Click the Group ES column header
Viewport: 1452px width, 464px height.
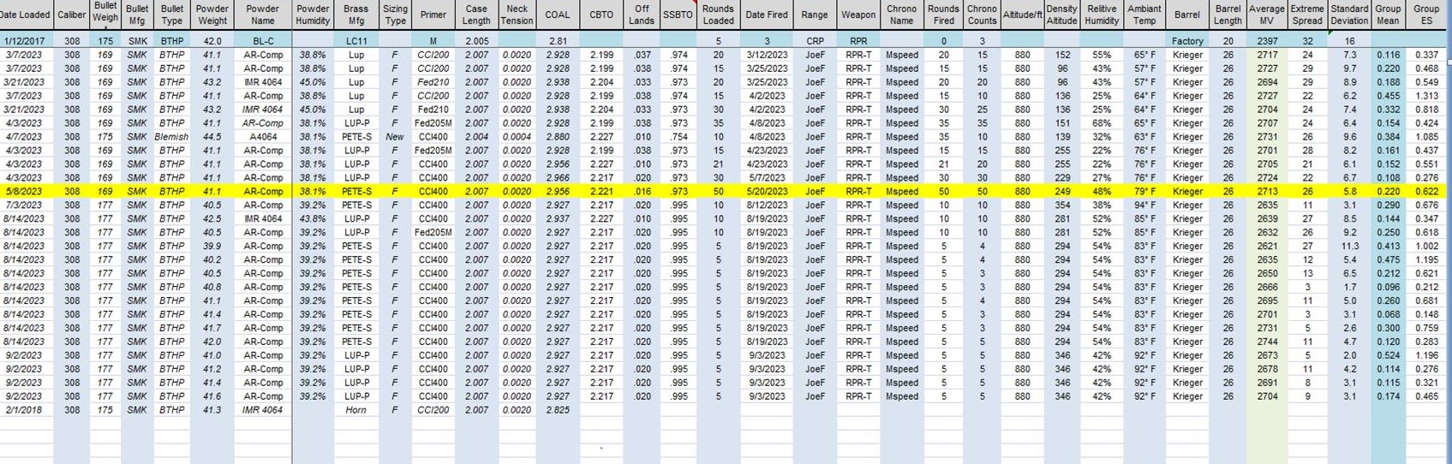[1426, 15]
